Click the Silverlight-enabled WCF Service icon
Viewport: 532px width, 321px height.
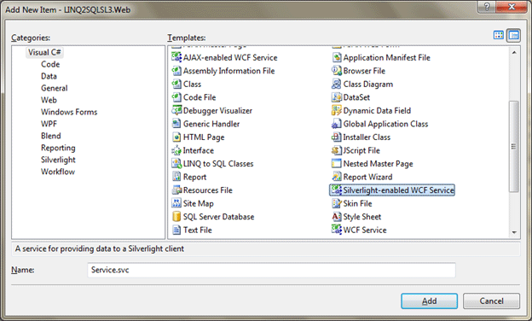[x=337, y=190]
